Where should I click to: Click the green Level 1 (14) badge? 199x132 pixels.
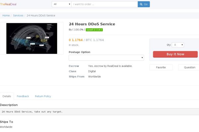[94, 30]
